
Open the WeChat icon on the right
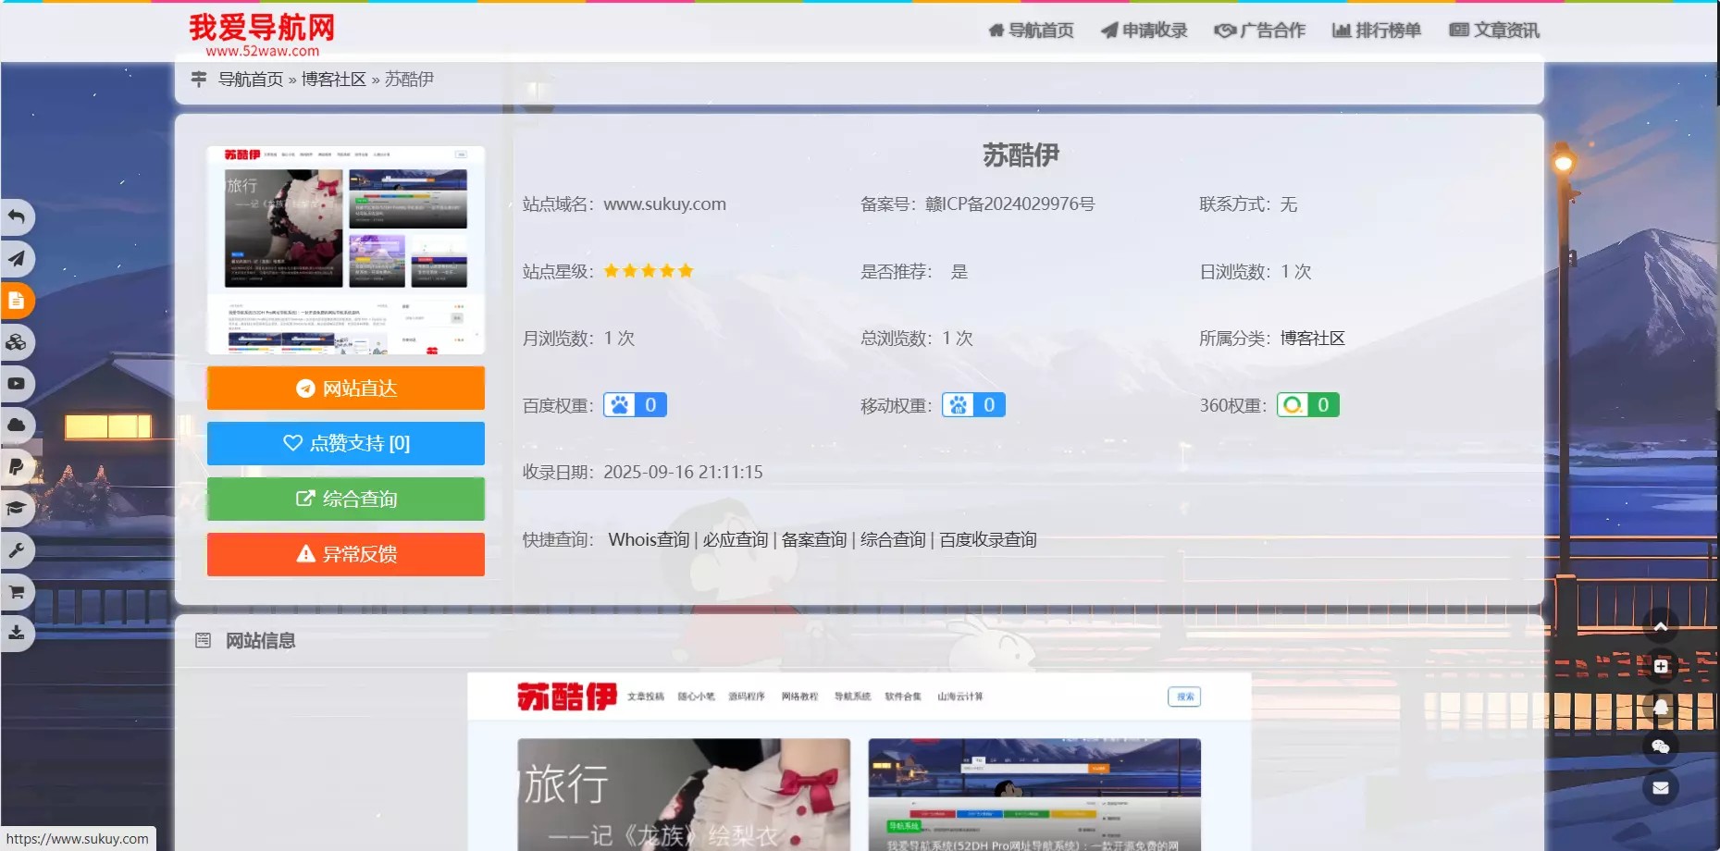click(x=1661, y=746)
